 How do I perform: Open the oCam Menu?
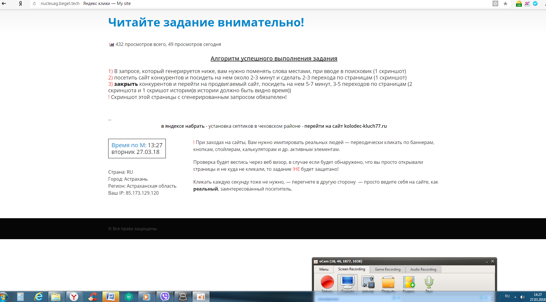(x=324, y=269)
